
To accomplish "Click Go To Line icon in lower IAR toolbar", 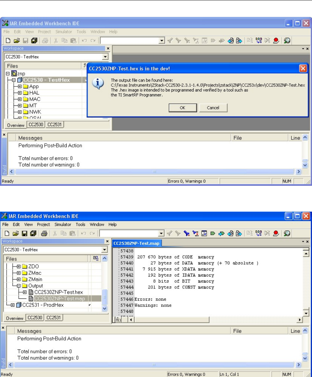I will [204, 233].
